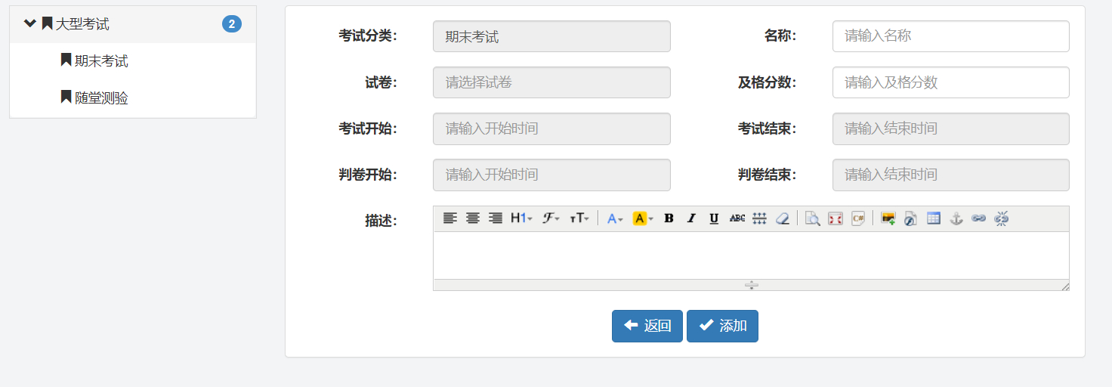Viewport: 1112px width, 387px height.
Task: Select 随堂测验 in the sidebar tree
Action: tap(101, 98)
